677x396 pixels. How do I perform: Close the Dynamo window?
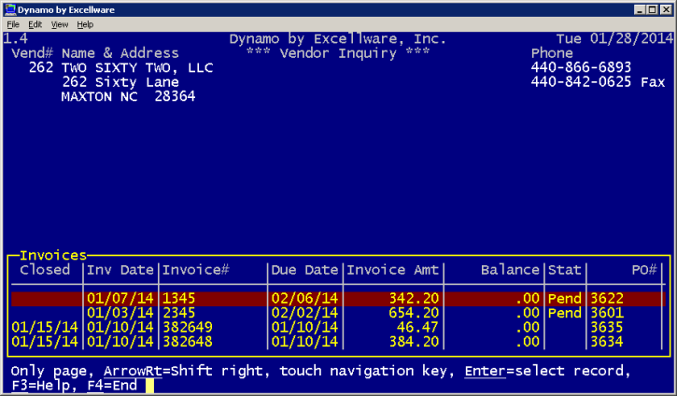coord(666,9)
